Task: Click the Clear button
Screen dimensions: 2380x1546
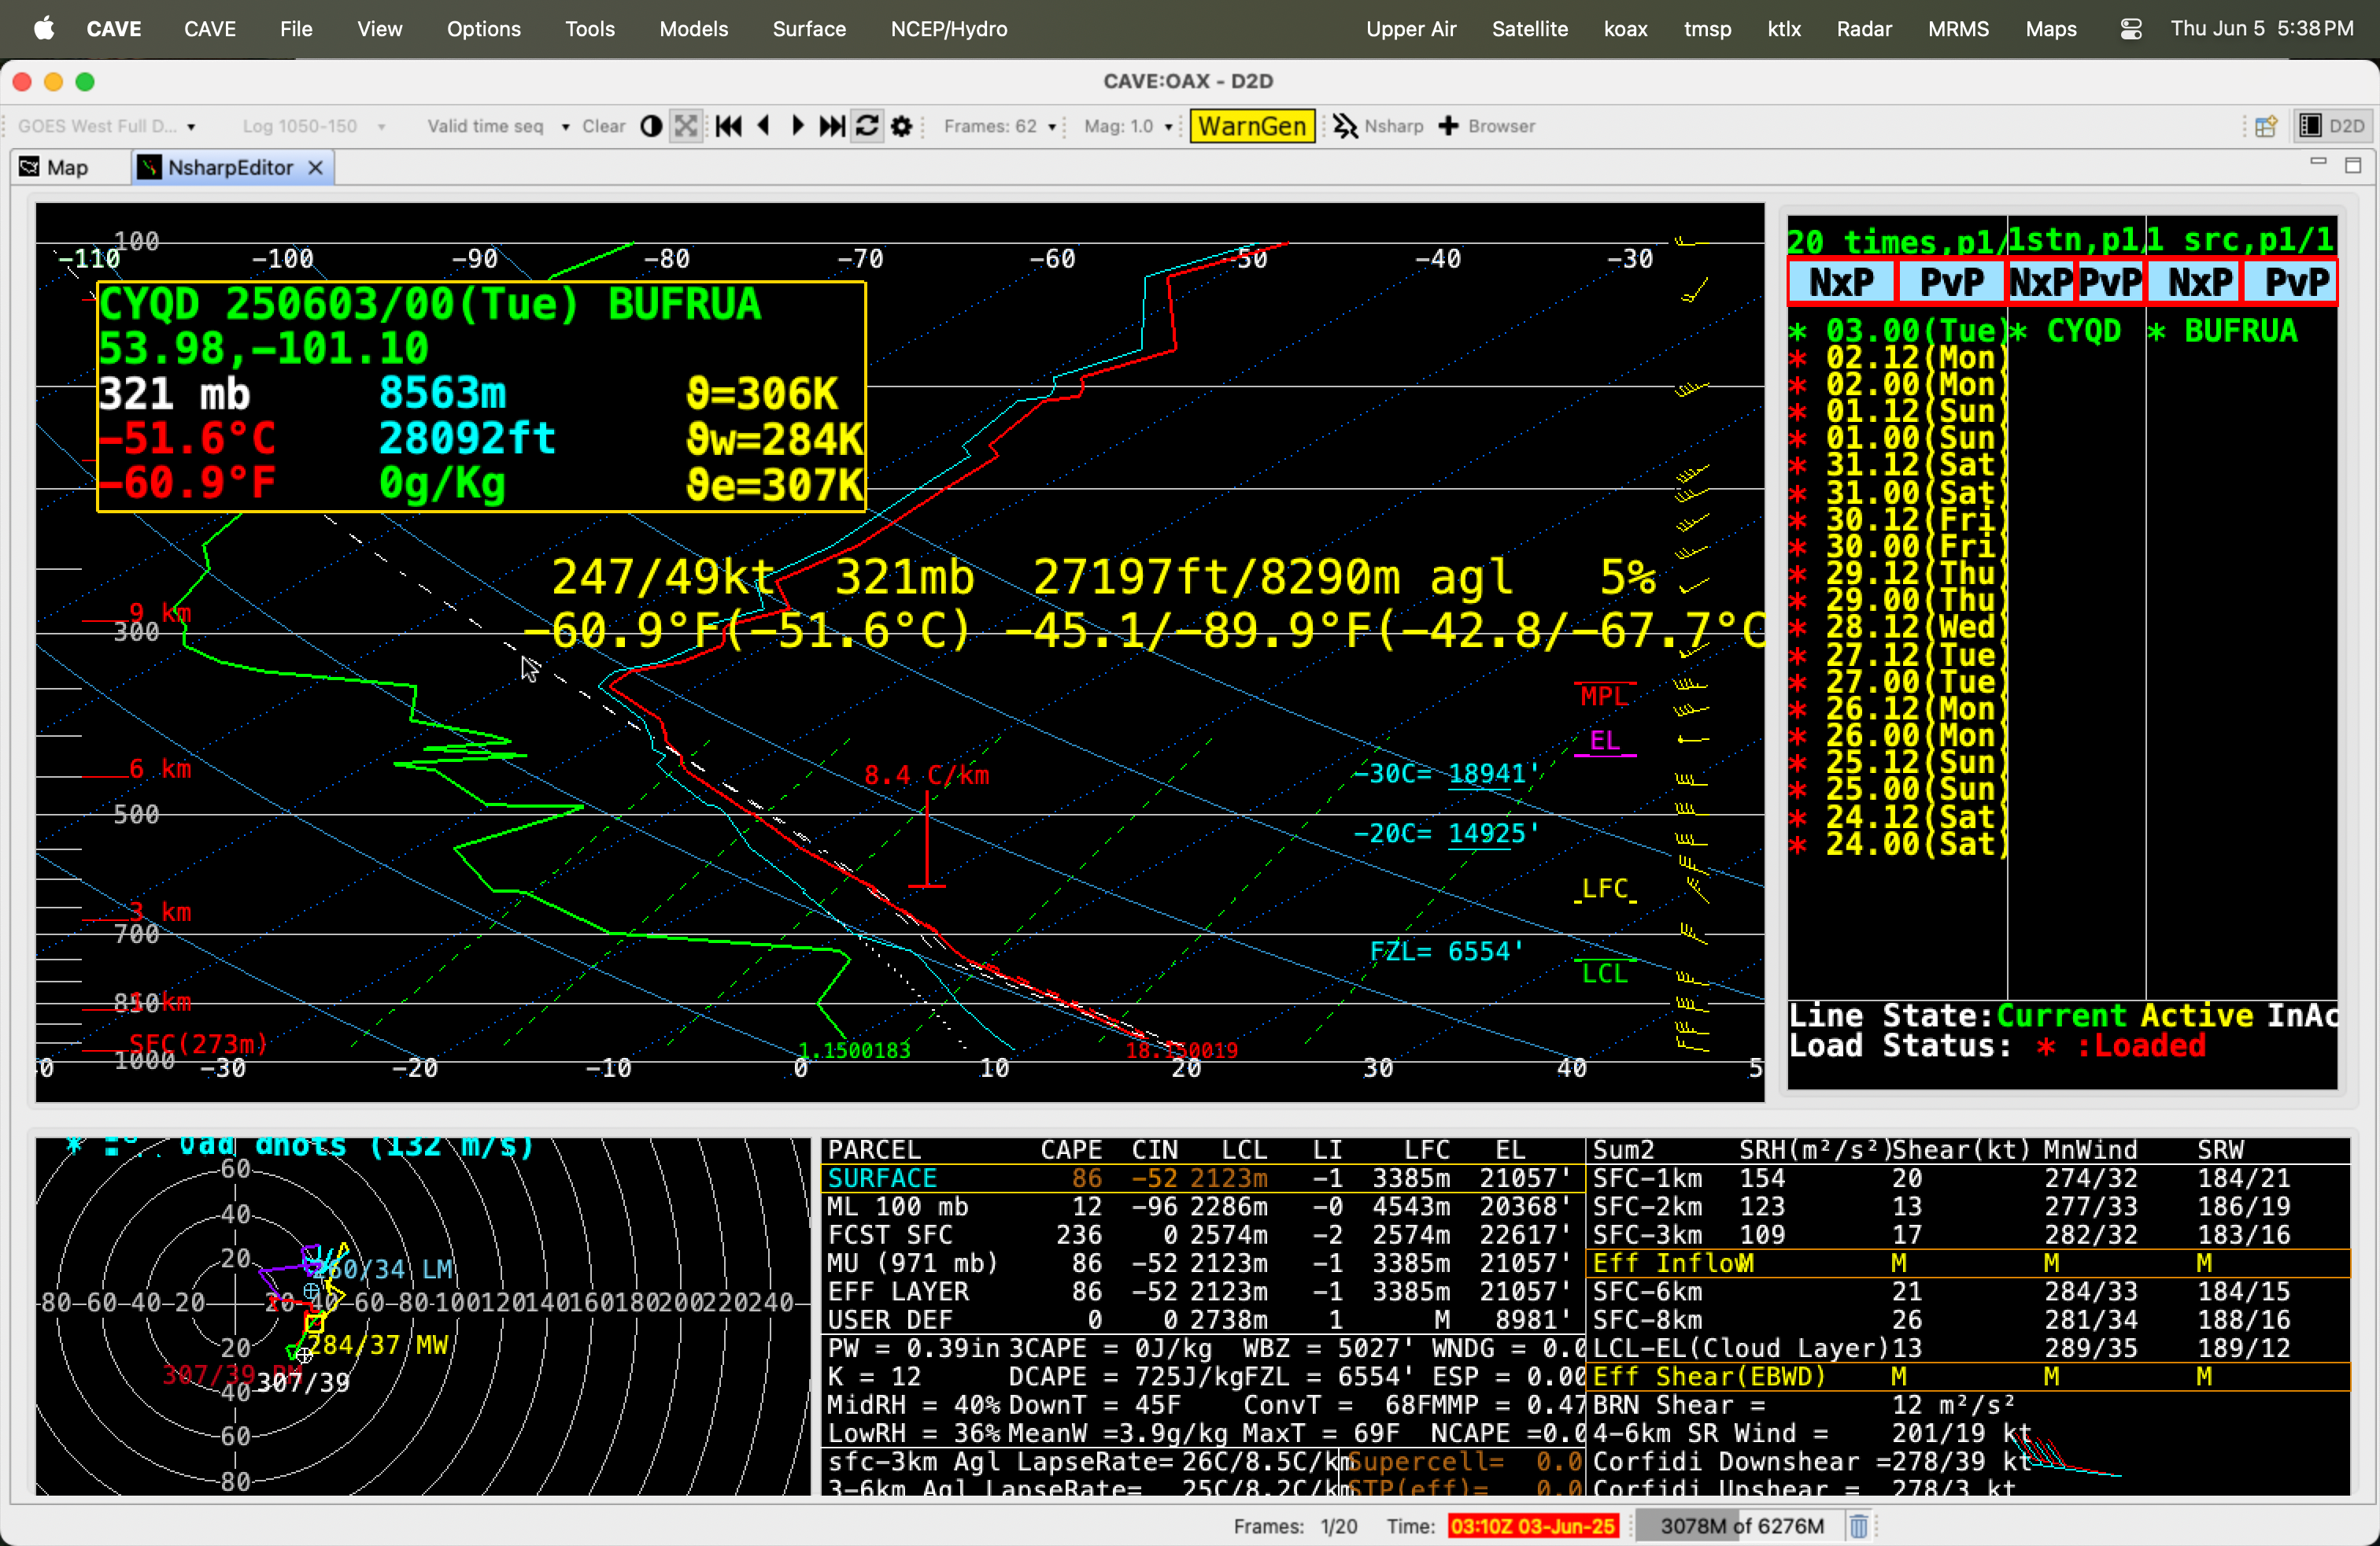Action: coord(604,126)
